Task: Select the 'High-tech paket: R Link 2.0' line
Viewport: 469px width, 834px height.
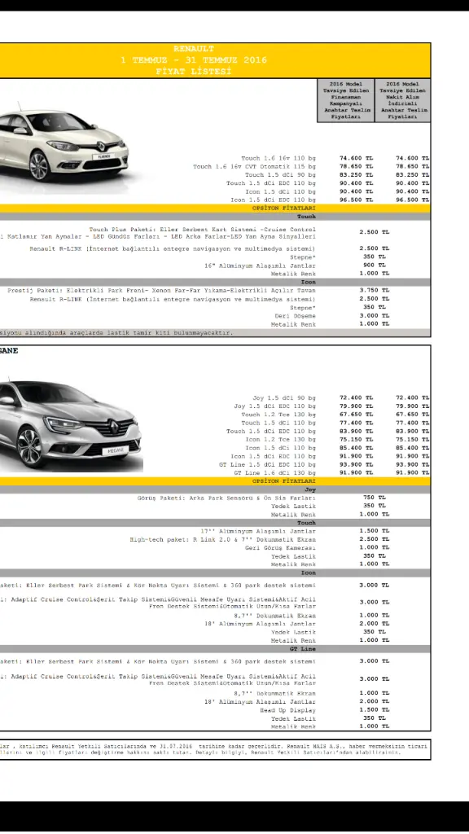Action: (223, 540)
